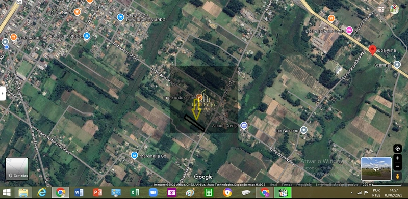
Task: Open the Street View preview thumbnail
Action: [376, 168]
